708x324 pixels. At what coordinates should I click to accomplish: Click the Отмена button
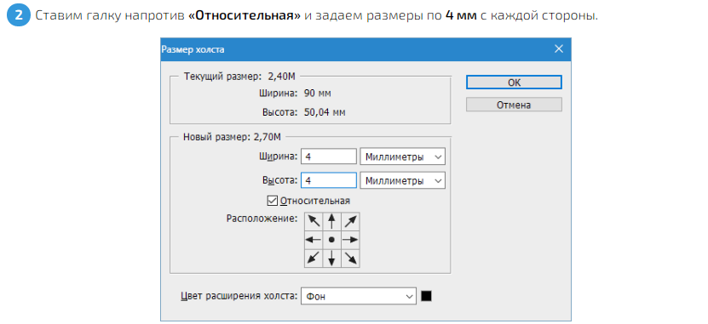tap(514, 105)
